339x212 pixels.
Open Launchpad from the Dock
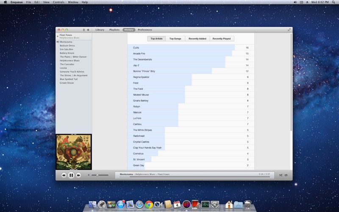point(102,204)
